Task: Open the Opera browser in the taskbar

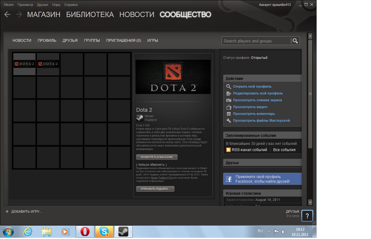Action: point(85,232)
